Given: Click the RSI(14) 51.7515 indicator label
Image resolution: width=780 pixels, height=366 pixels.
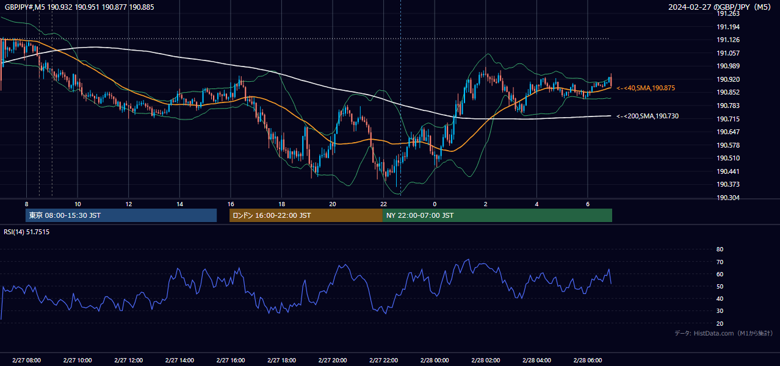Looking at the screenshot, I should pos(27,232).
